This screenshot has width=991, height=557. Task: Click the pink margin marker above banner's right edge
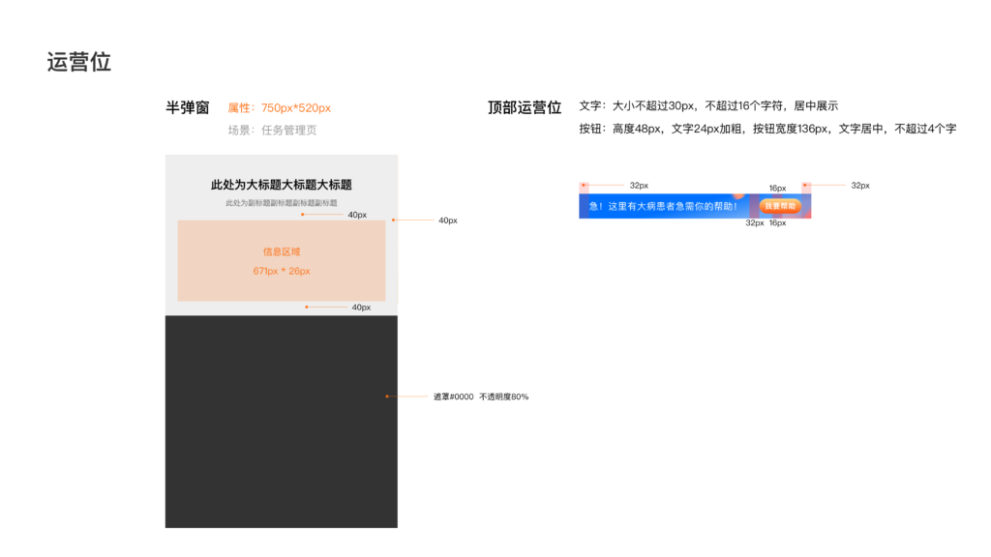point(806,187)
